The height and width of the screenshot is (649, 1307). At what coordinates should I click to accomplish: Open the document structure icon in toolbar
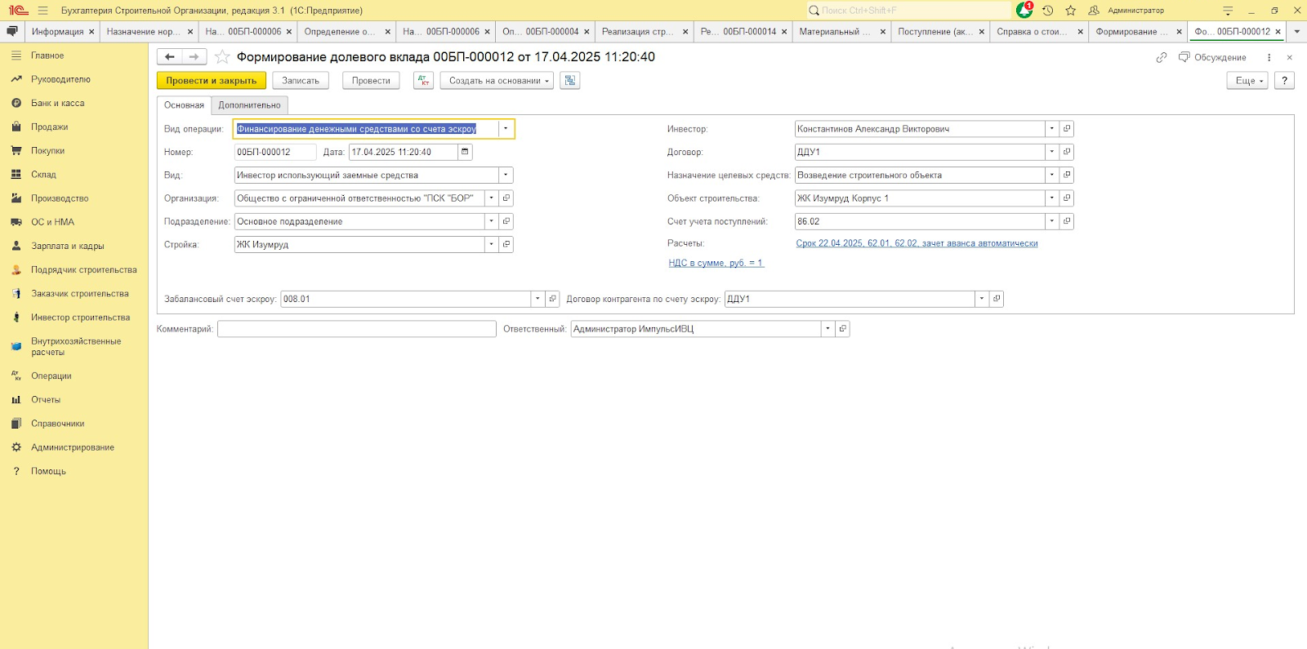569,81
